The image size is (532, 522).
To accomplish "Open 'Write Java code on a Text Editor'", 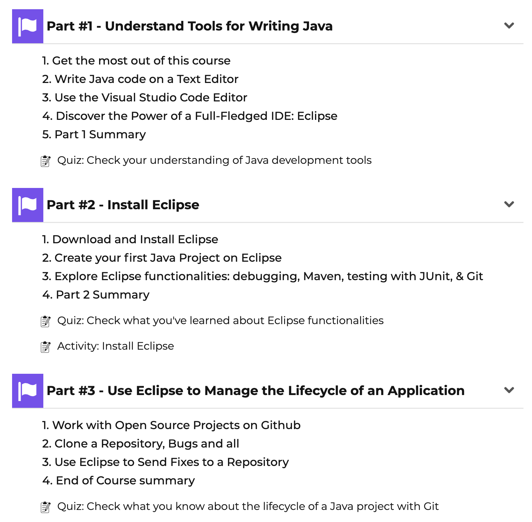I will pos(140,79).
